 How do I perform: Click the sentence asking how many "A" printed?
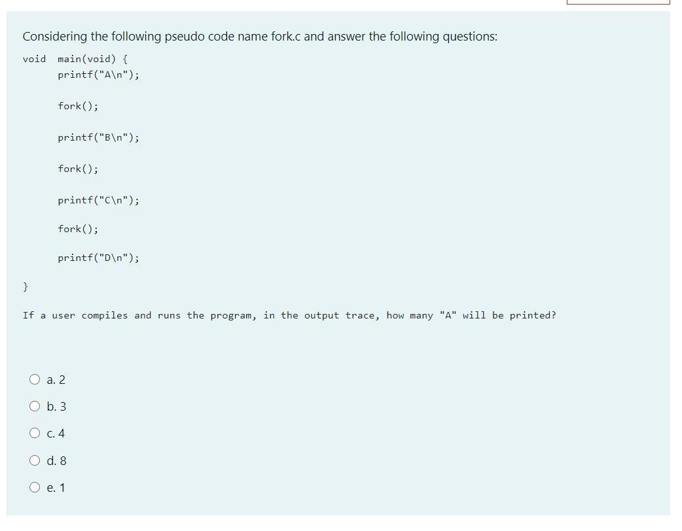click(x=290, y=315)
